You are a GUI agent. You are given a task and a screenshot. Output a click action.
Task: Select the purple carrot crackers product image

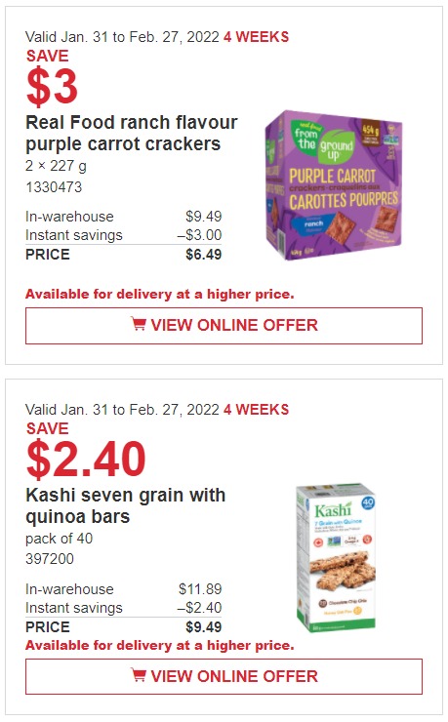pyautogui.click(x=334, y=185)
